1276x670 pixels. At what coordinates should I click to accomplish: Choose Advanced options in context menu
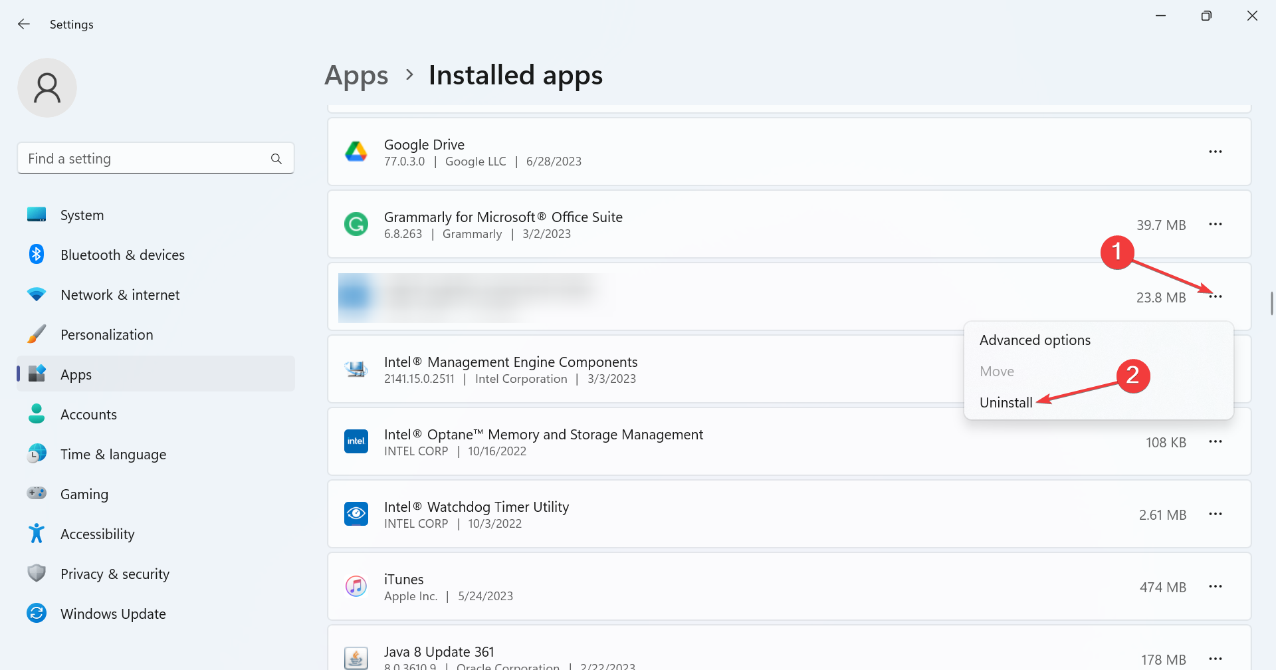(x=1099, y=340)
